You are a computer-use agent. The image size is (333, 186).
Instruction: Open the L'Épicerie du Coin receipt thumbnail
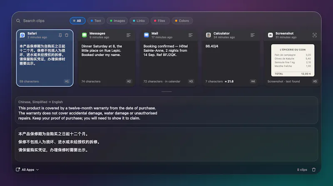[293, 60]
